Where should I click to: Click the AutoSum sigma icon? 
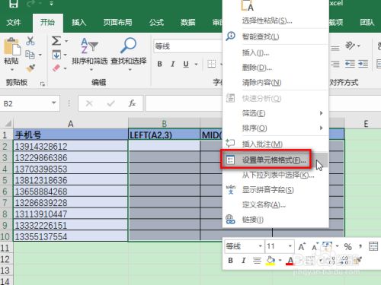pos(56,40)
